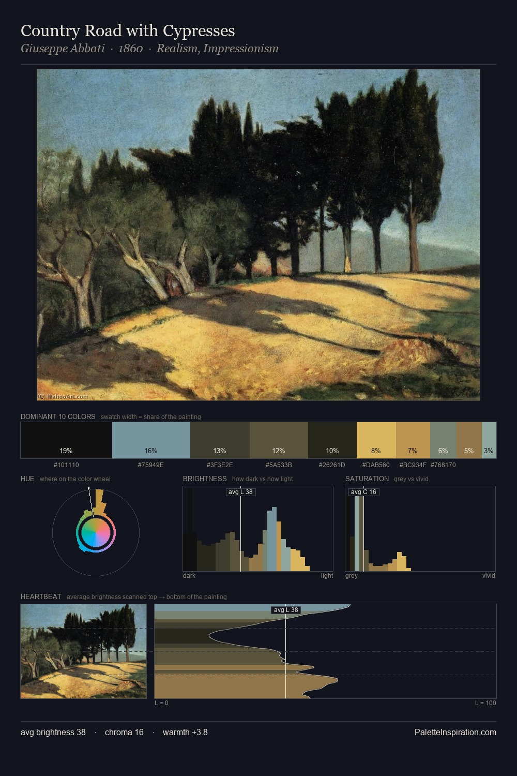Pick the #3F3E2E dark olive swatch

(220, 440)
